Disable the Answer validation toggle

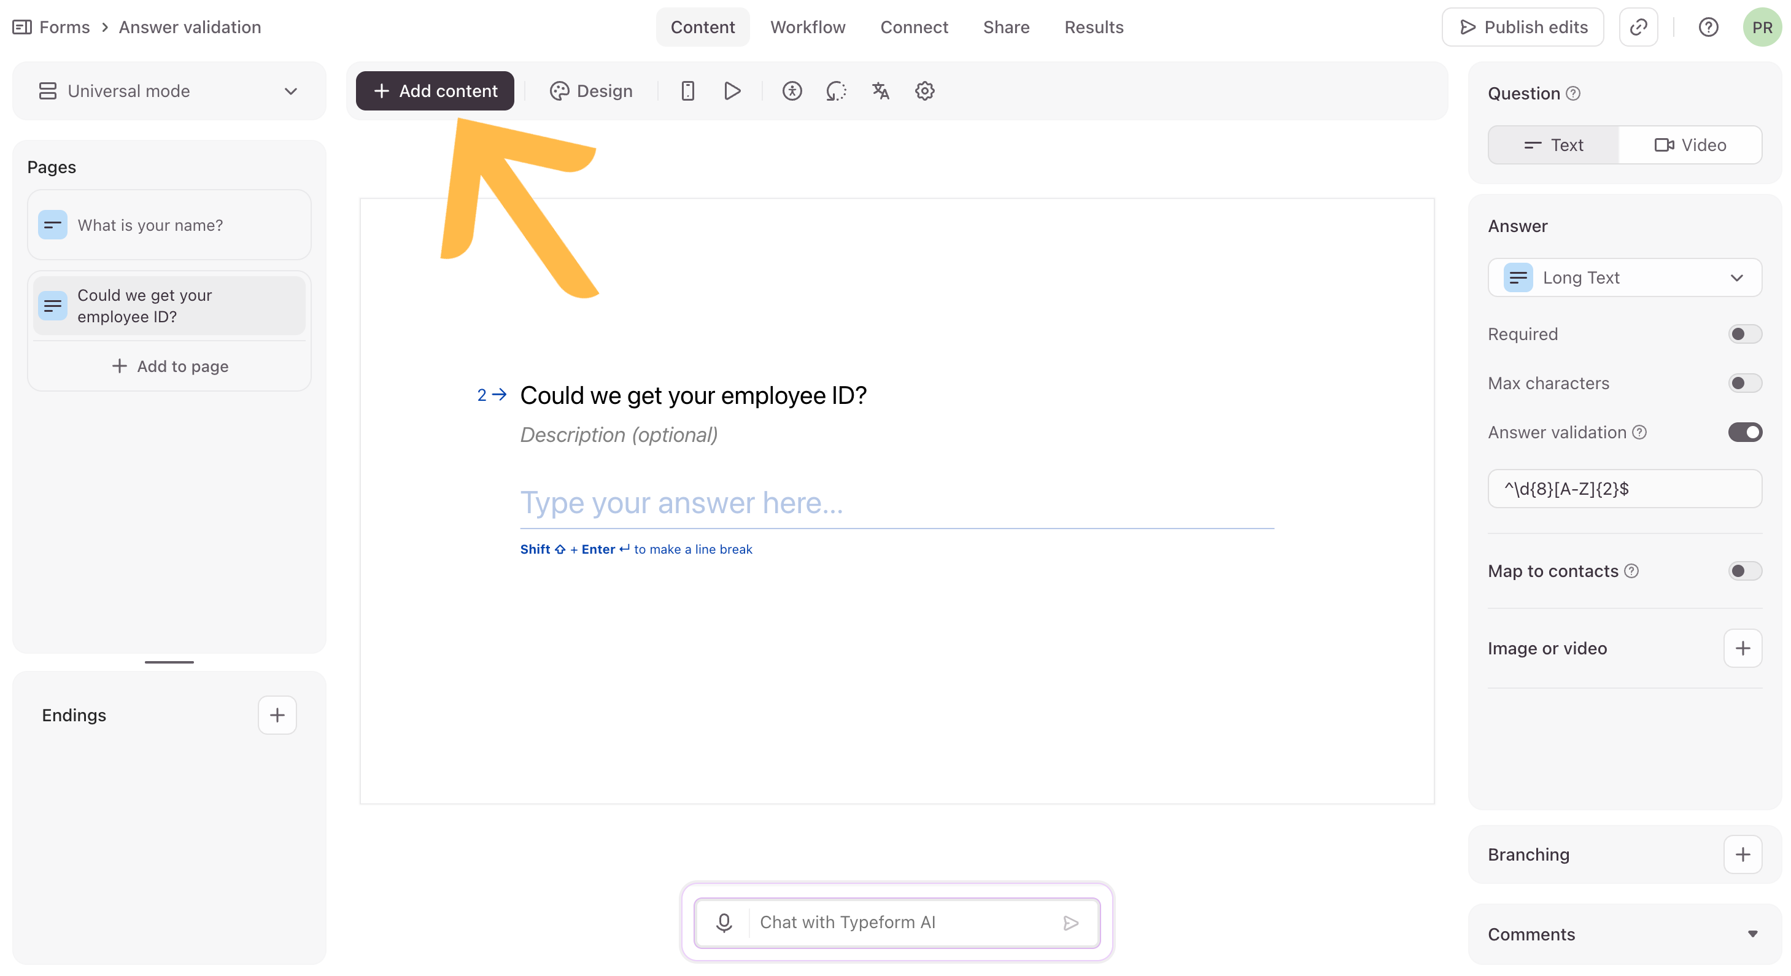pyautogui.click(x=1744, y=432)
